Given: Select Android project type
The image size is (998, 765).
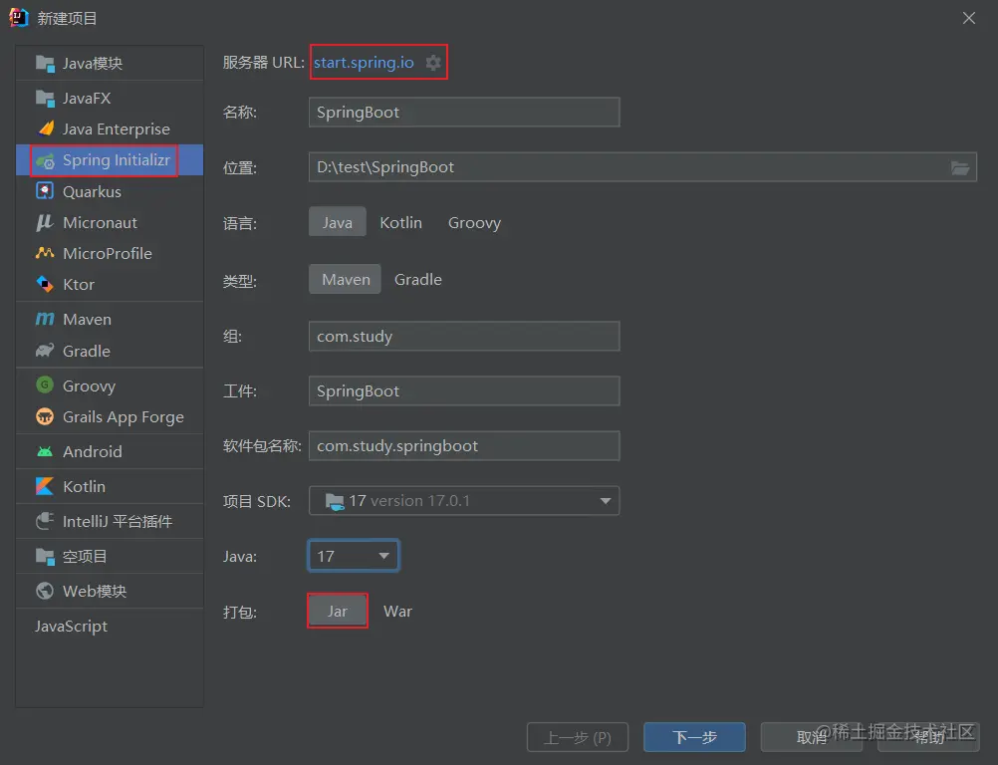Looking at the screenshot, I should (110, 451).
